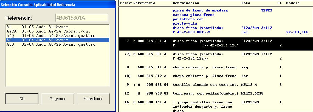Click the OK button in the dialog
Viewport: 313px width, 112px height.
(22, 99)
